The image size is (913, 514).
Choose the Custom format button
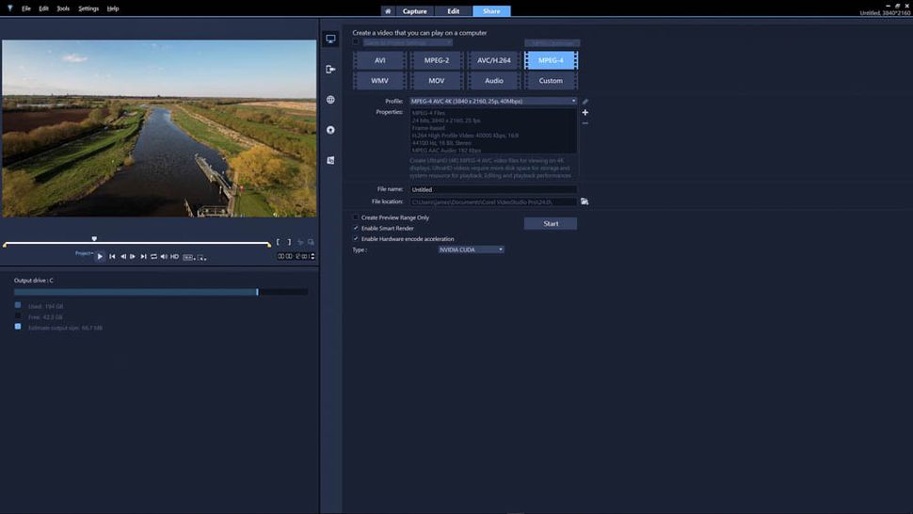tap(551, 81)
